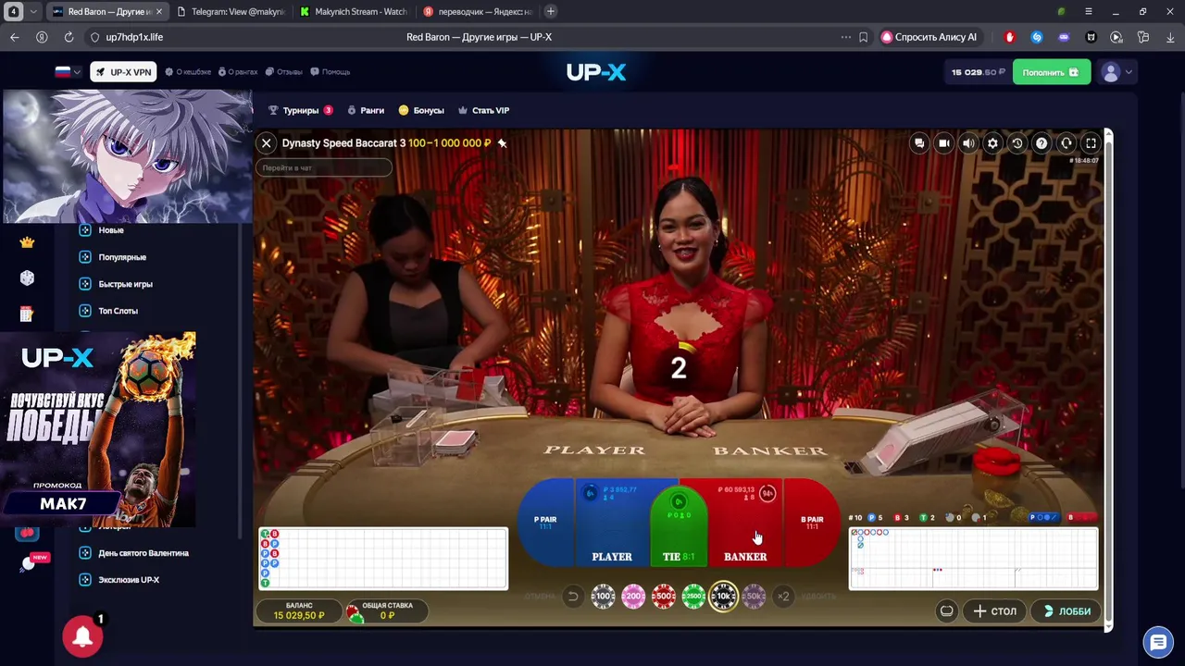Go to the ЛОББИ
The height and width of the screenshot is (666, 1185).
[x=1066, y=611]
